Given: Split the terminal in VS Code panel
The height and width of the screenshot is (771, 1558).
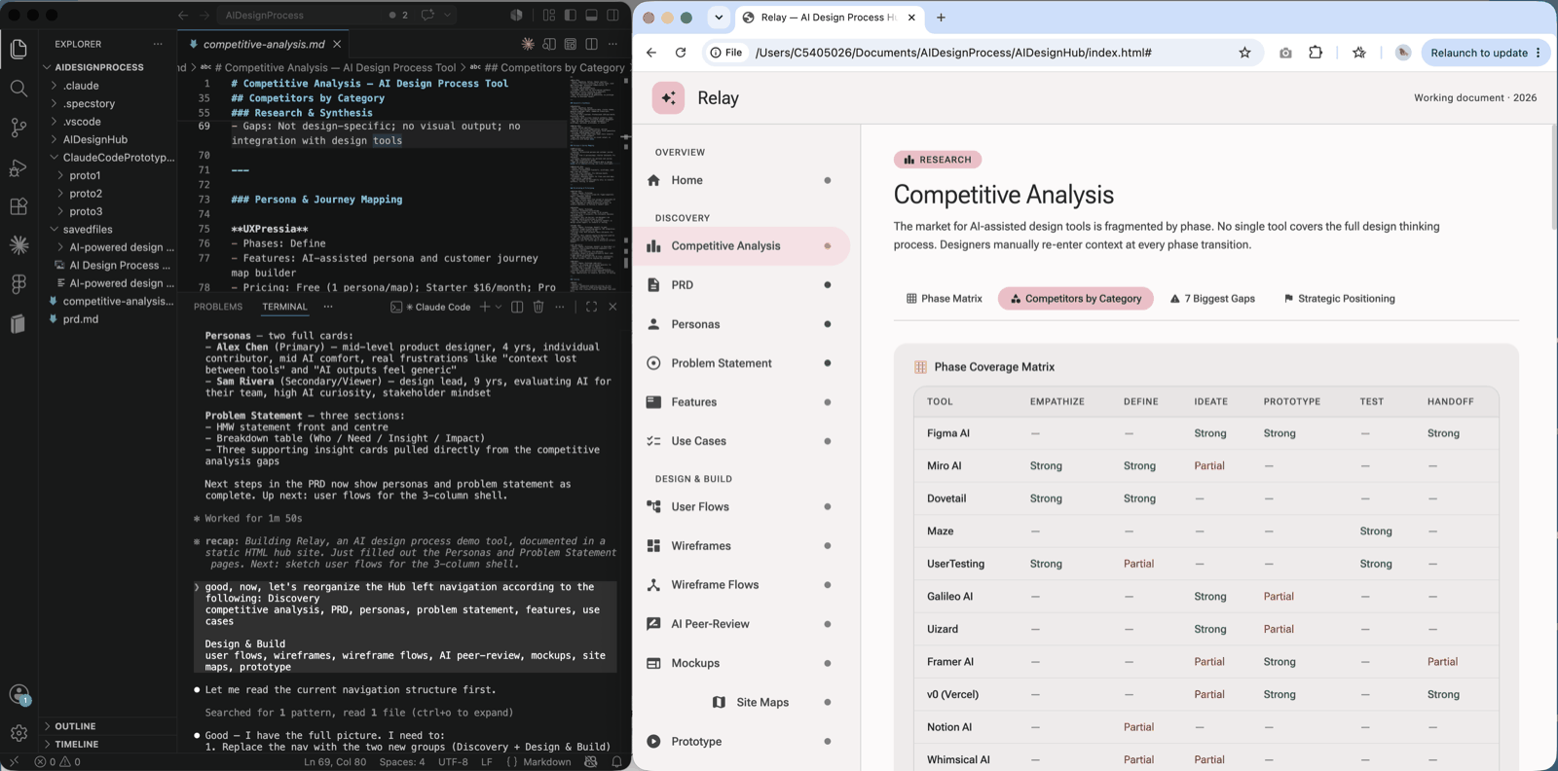Looking at the screenshot, I should pyautogui.click(x=517, y=307).
